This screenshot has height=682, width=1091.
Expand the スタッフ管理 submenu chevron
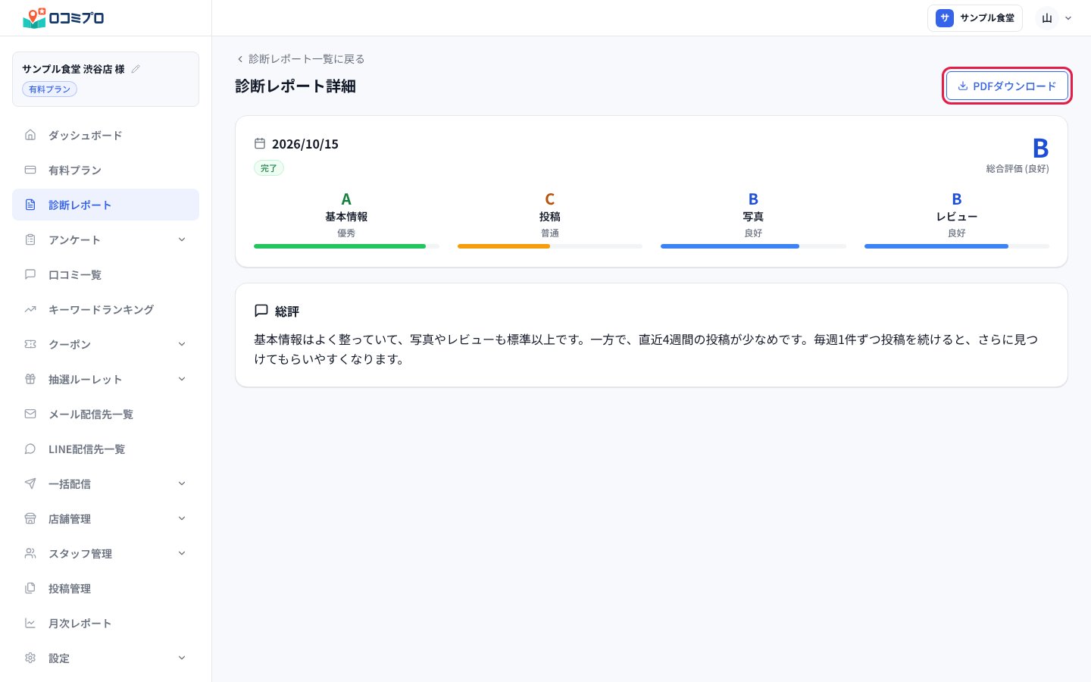[x=182, y=553]
